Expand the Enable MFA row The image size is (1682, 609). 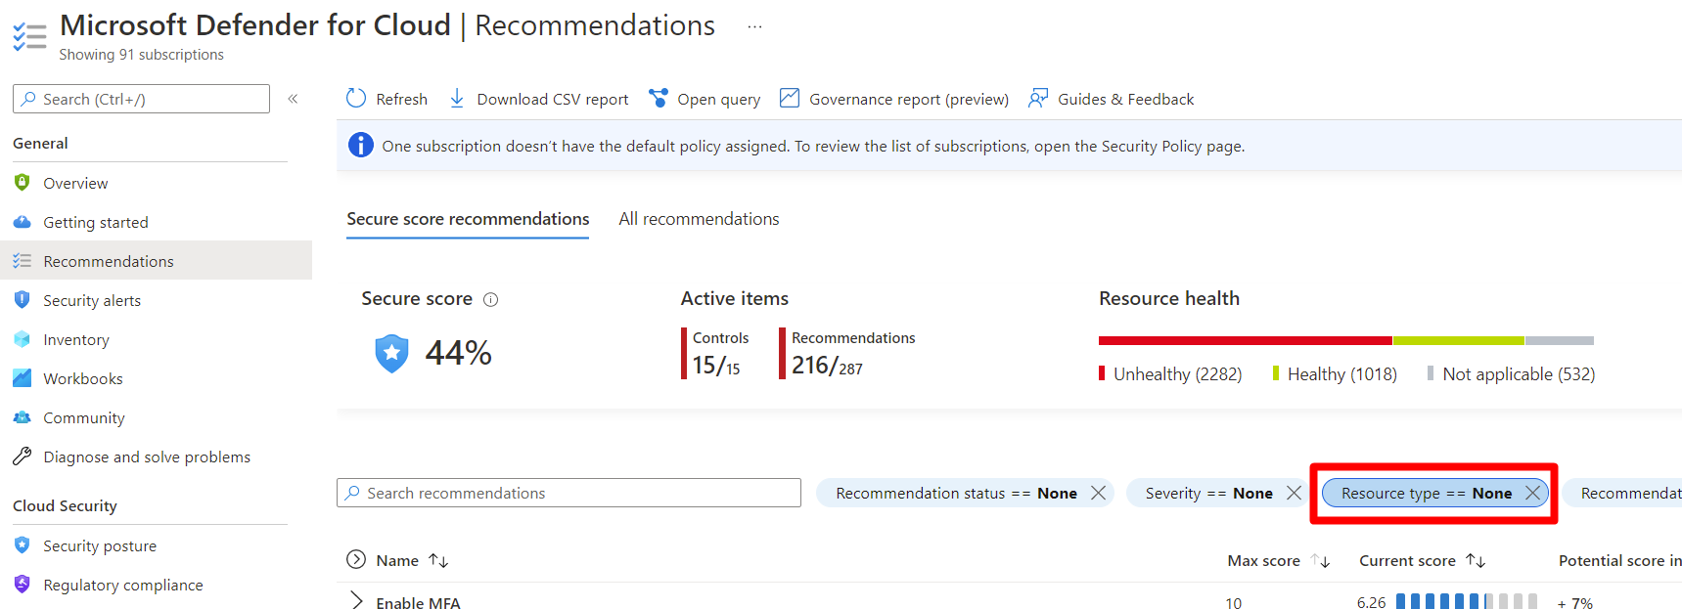pos(356,601)
